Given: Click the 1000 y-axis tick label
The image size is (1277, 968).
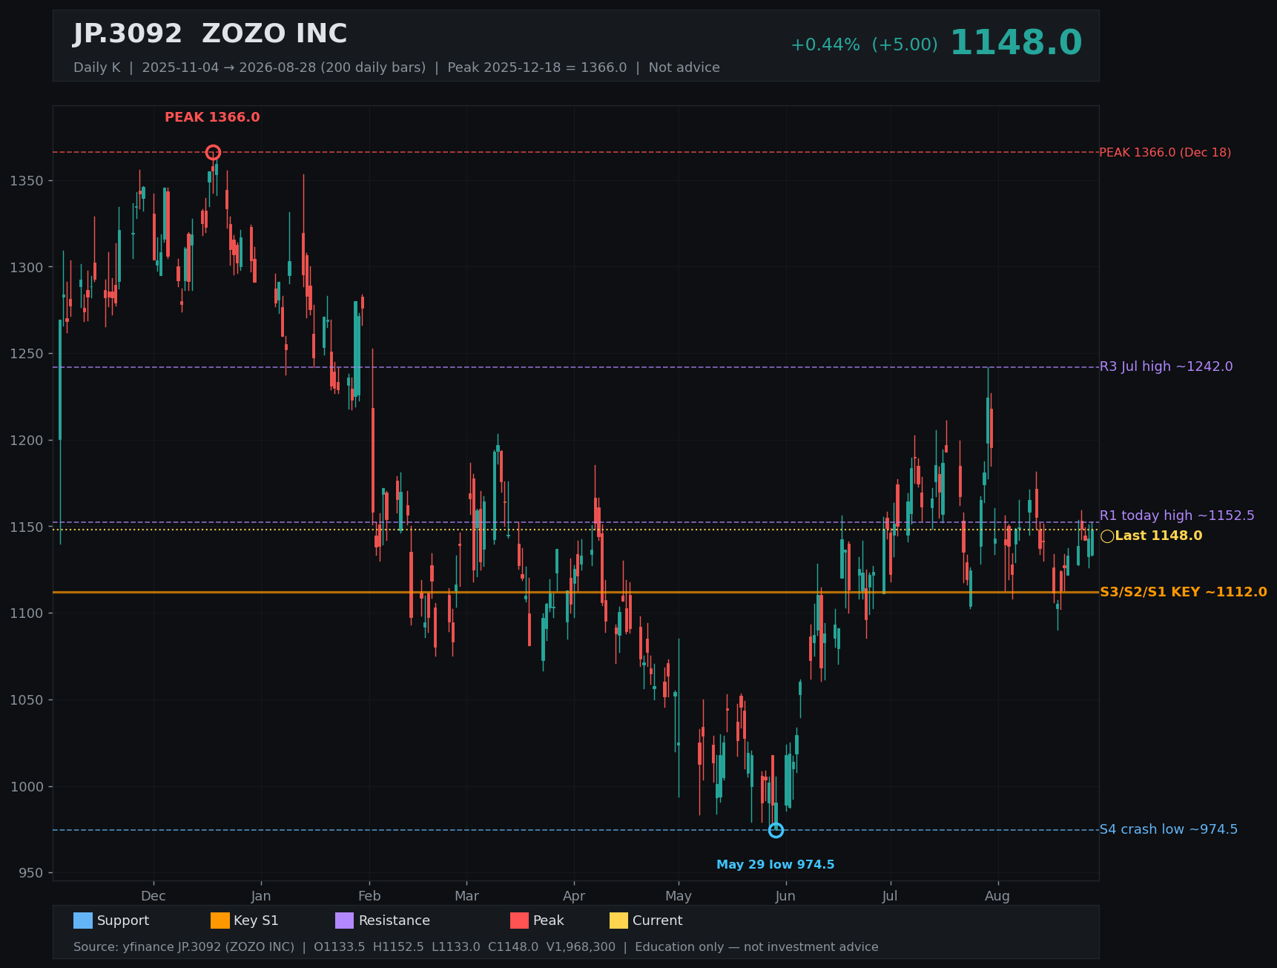Looking at the screenshot, I should [26, 787].
